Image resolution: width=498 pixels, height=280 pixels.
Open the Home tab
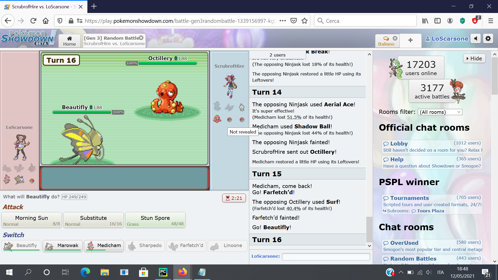point(70,41)
